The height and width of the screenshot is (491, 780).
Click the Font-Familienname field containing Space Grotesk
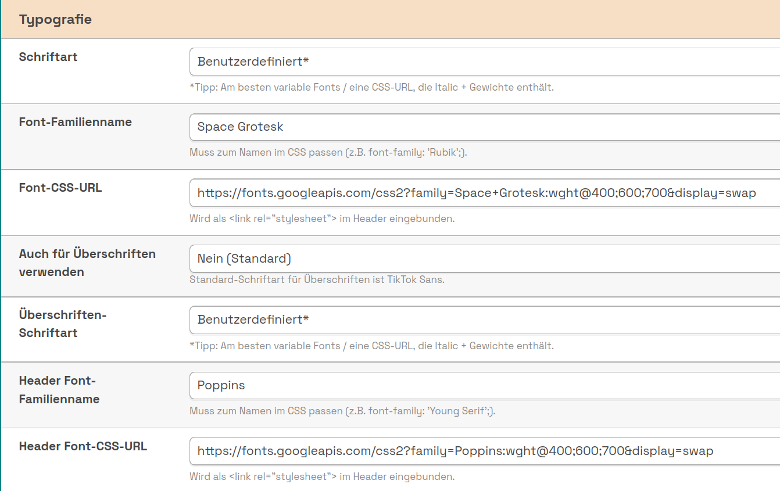click(484, 127)
